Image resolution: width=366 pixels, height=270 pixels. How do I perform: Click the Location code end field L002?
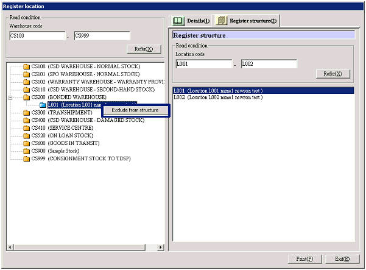point(269,64)
